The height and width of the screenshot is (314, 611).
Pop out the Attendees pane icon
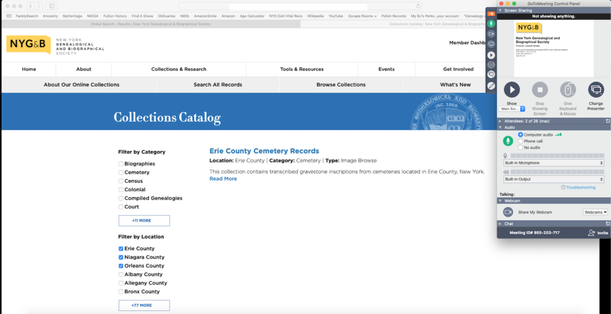[607, 121]
